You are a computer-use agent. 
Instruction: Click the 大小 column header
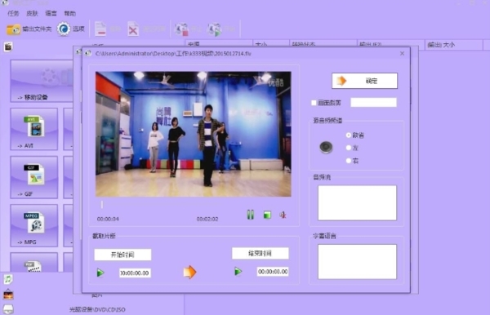271,44
